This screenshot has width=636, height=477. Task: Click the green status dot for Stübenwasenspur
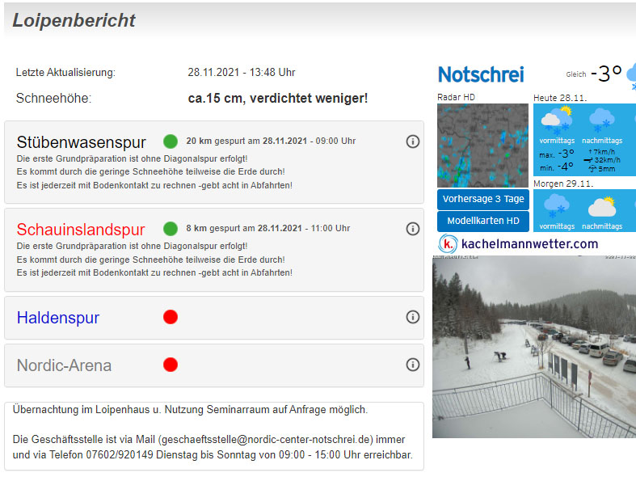pos(171,141)
